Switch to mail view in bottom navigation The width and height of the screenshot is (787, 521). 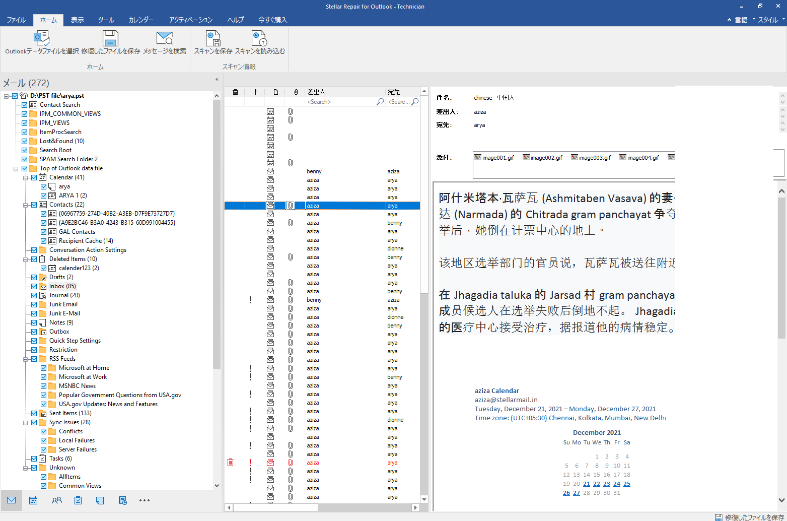click(x=12, y=500)
